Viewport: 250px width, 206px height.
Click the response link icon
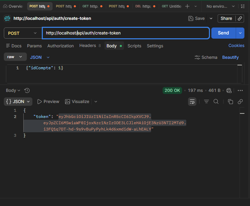[x=240, y=102]
